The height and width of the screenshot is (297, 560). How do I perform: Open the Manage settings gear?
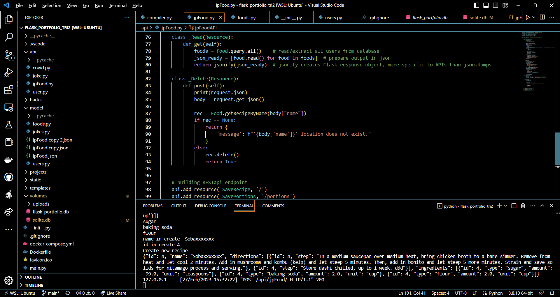(x=9, y=280)
